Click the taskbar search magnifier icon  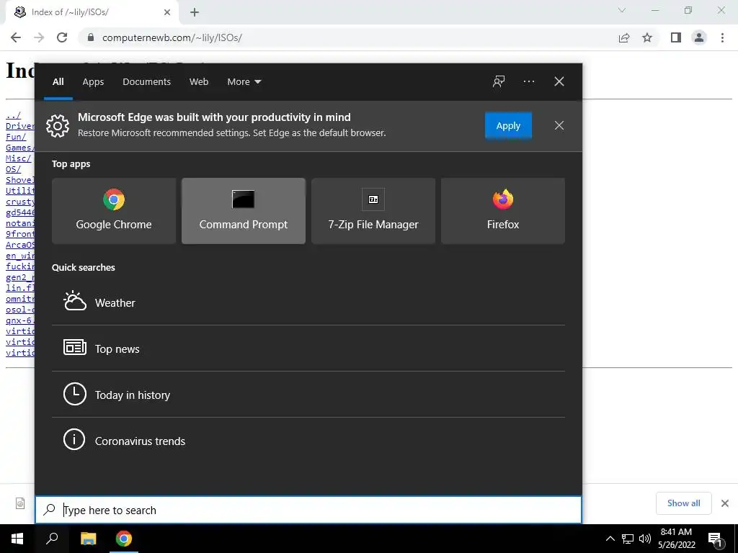[52, 539]
